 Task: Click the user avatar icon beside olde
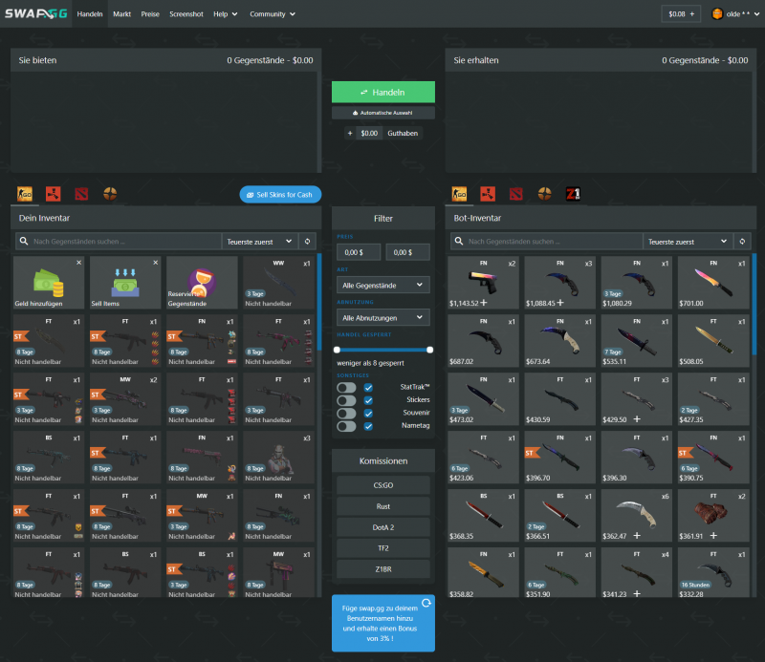717,13
